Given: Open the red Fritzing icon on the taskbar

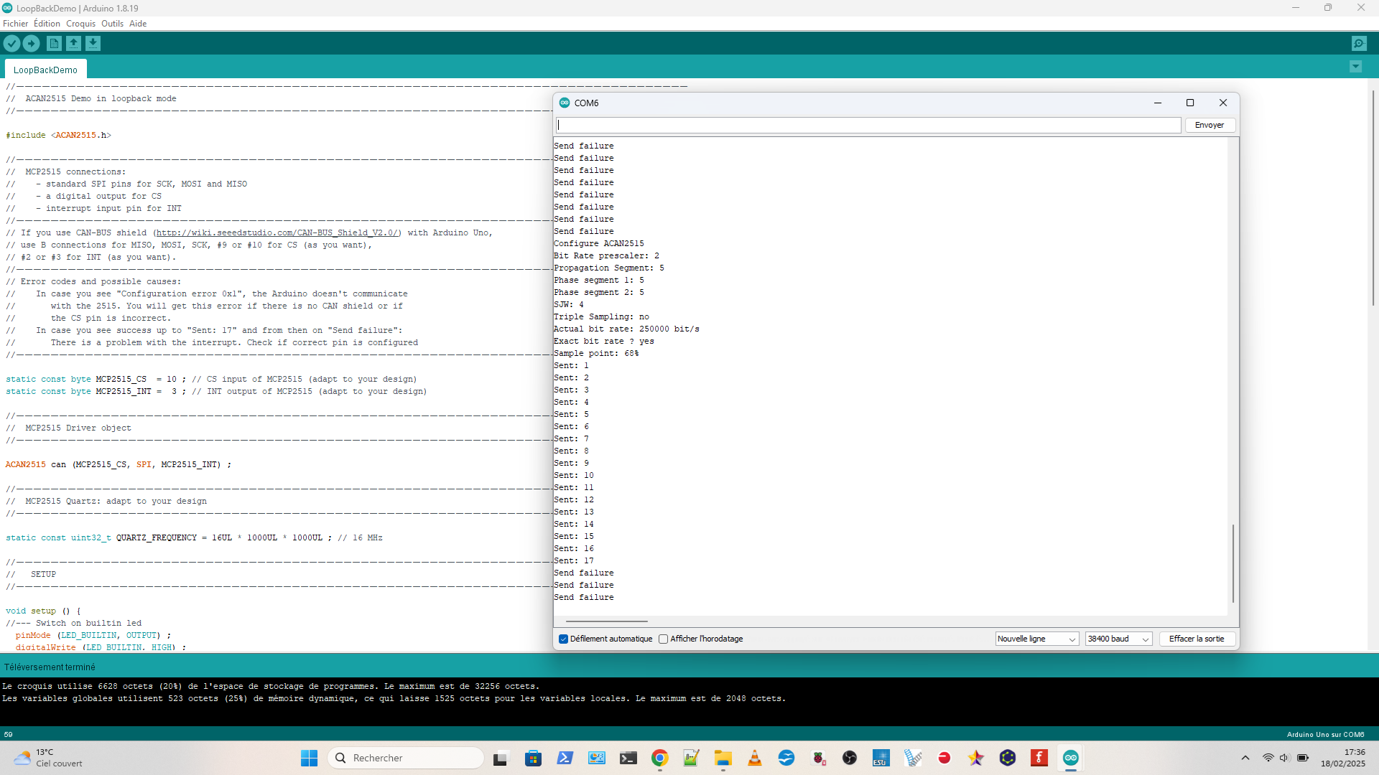Looking at the screenshot, I should (1039, 758).
